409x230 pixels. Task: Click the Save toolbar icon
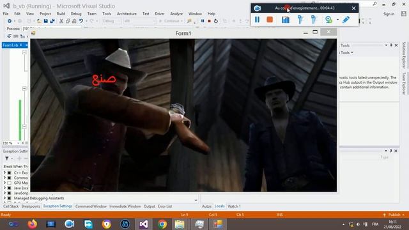click(45, 21)
